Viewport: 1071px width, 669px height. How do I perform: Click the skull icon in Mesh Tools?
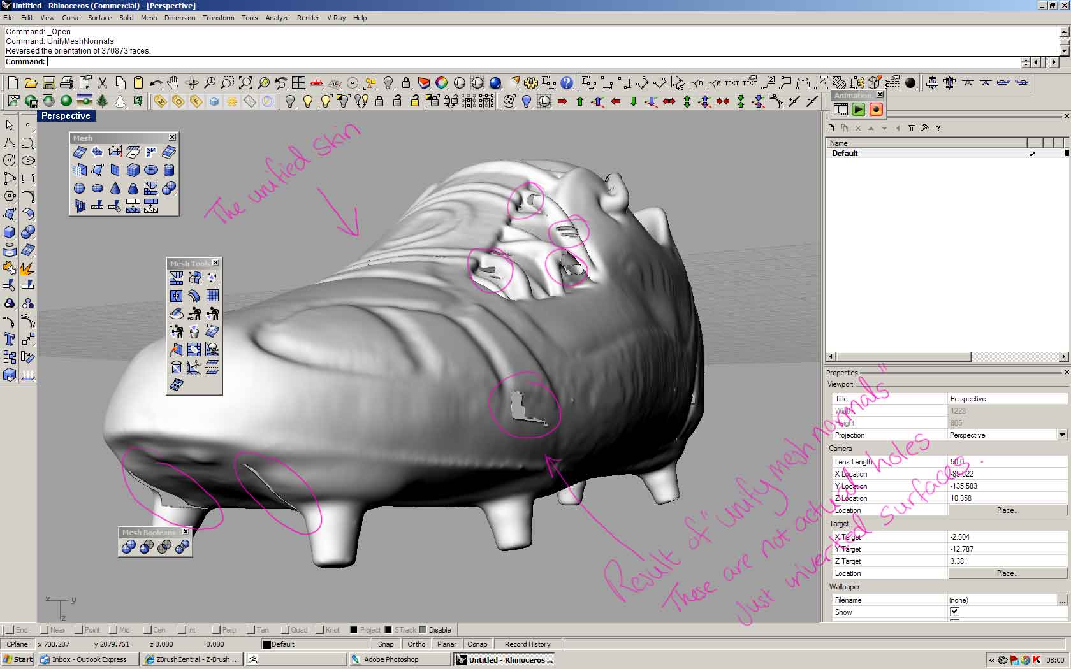[212, 350]
